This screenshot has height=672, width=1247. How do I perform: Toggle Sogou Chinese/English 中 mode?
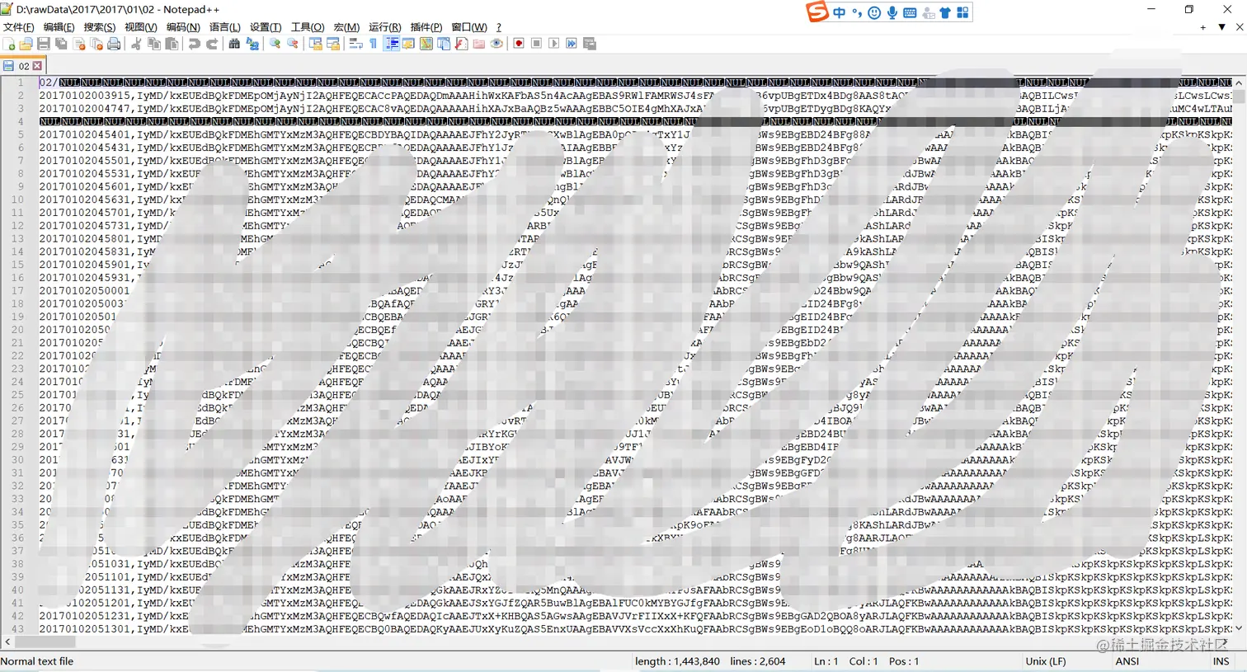click(x=840, y=12)
